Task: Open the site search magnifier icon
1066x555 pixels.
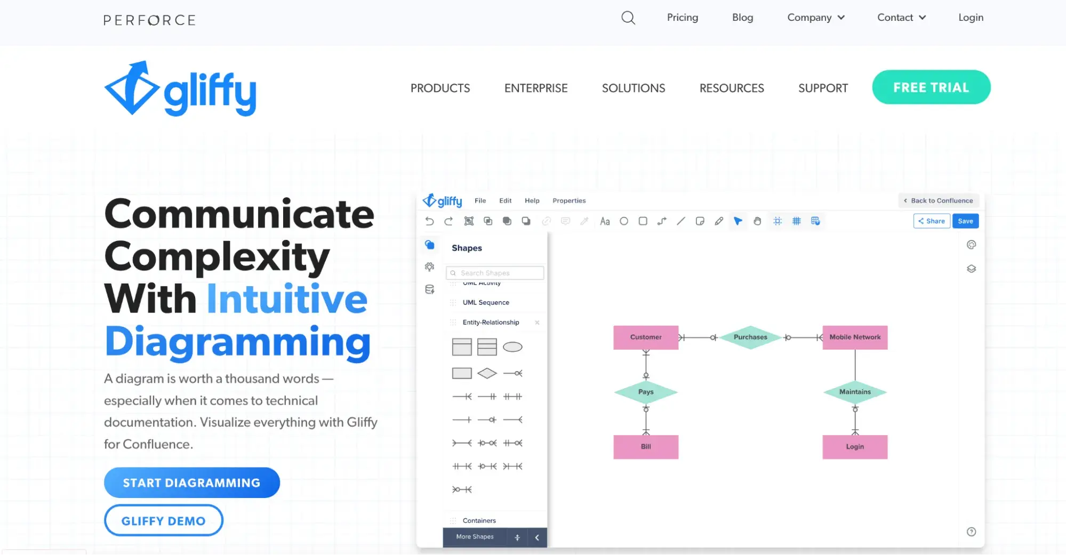Action: 628,18
